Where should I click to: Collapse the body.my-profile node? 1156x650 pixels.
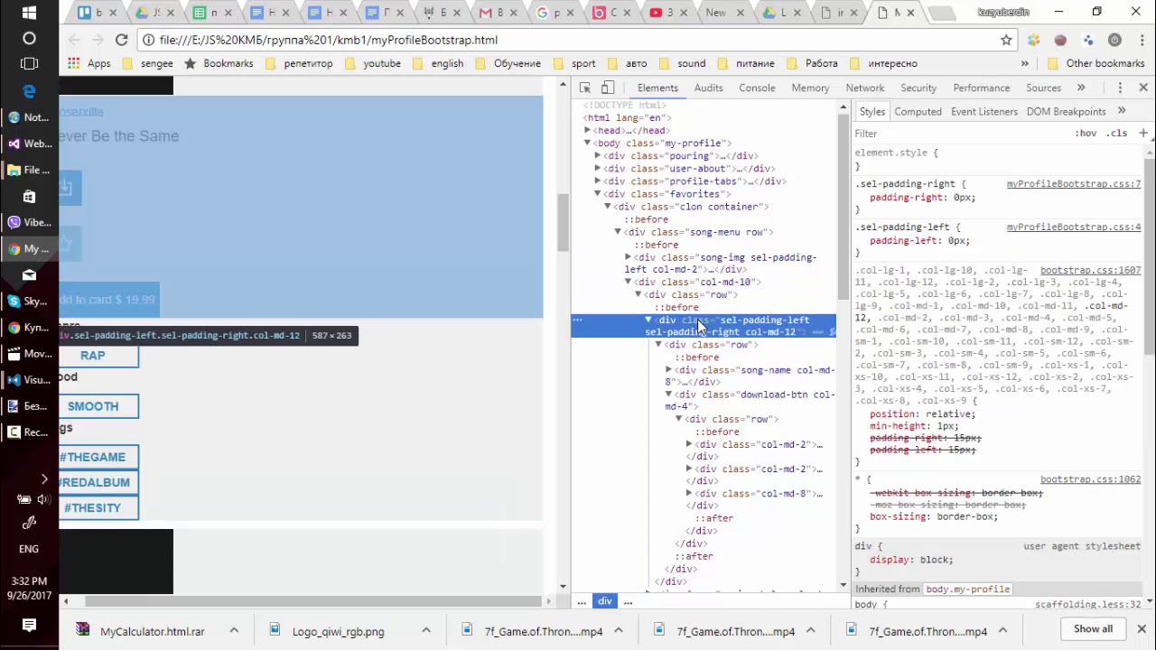587,144
